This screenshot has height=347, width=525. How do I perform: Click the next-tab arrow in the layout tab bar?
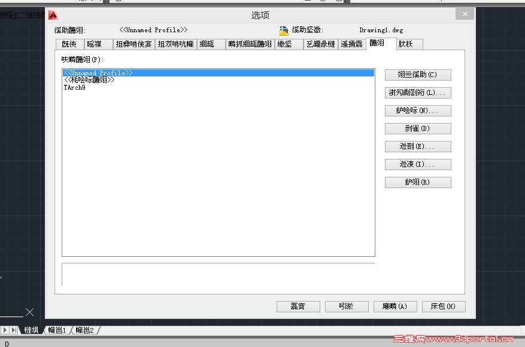5,330
